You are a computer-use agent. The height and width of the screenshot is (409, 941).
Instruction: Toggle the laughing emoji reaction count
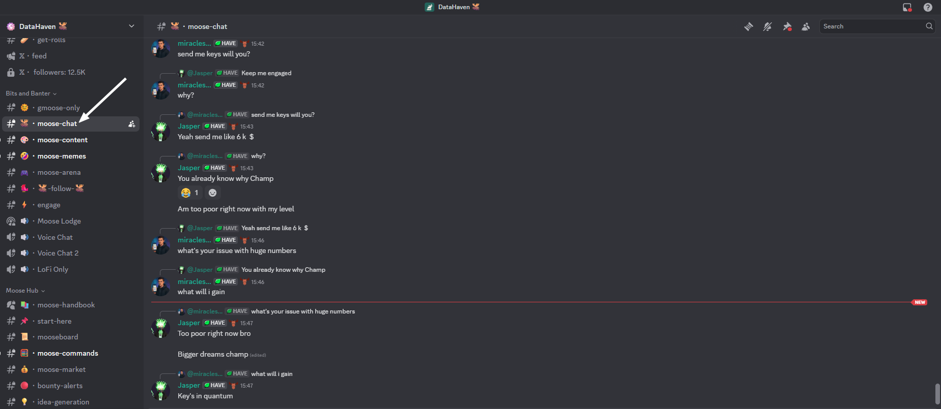(x=190, y=193)
